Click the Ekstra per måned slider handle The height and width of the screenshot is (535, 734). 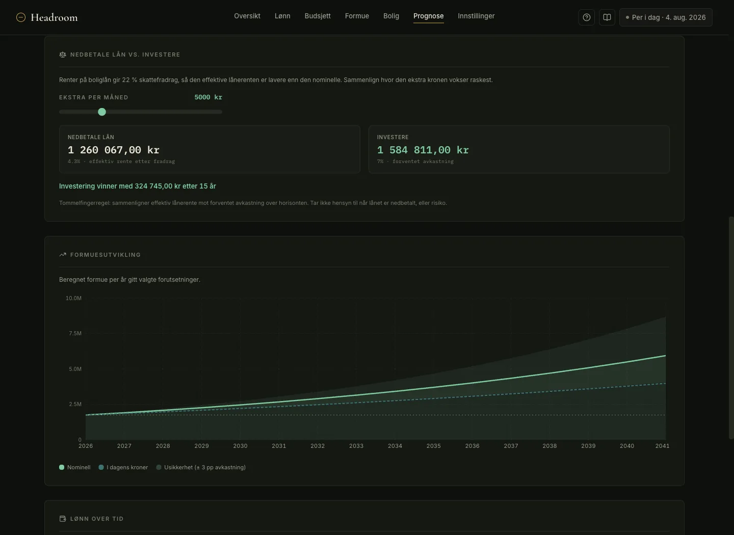coord(102,112)
